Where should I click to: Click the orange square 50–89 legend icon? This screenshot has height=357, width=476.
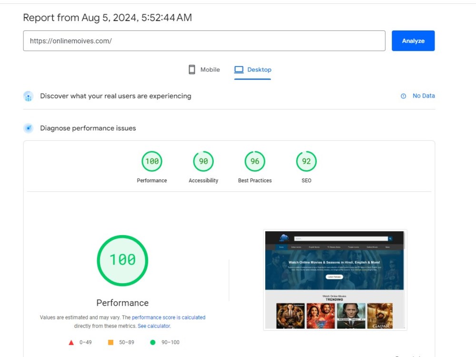111,342
